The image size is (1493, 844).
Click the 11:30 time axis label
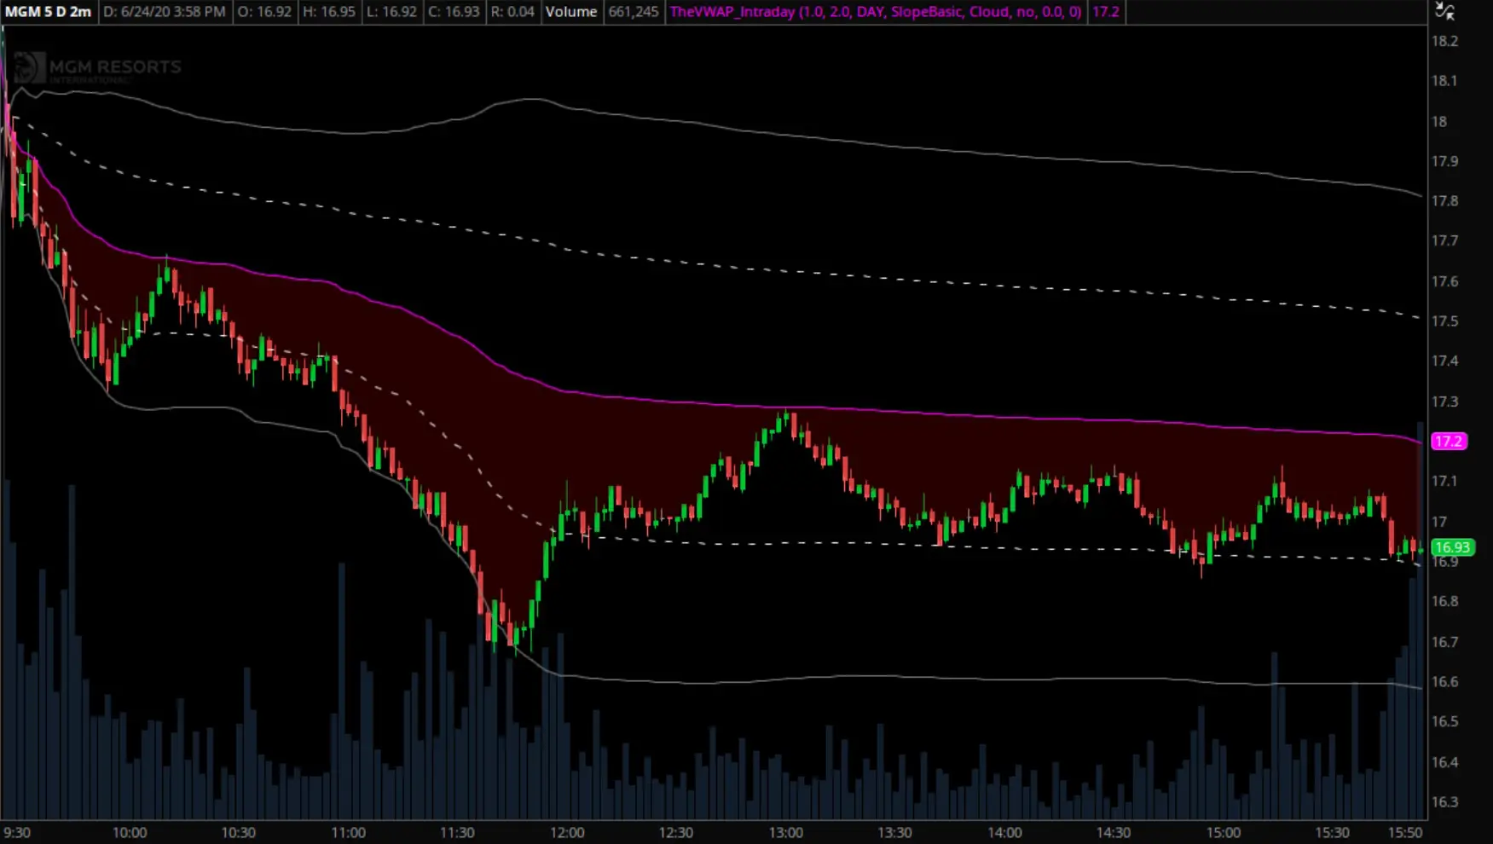coord(457,833)
